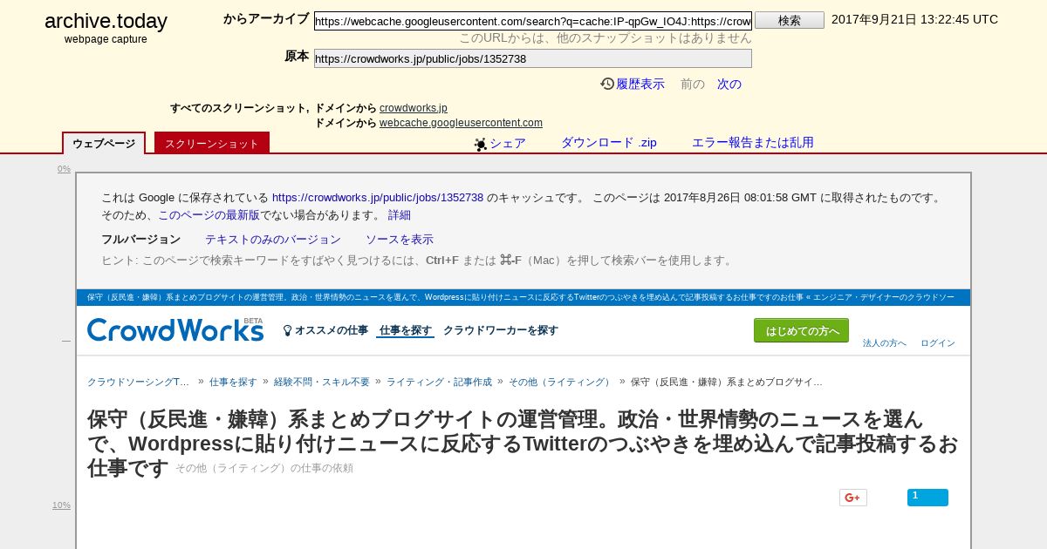Click lightbulb icon next to オススメの仕事

(287, 331)
